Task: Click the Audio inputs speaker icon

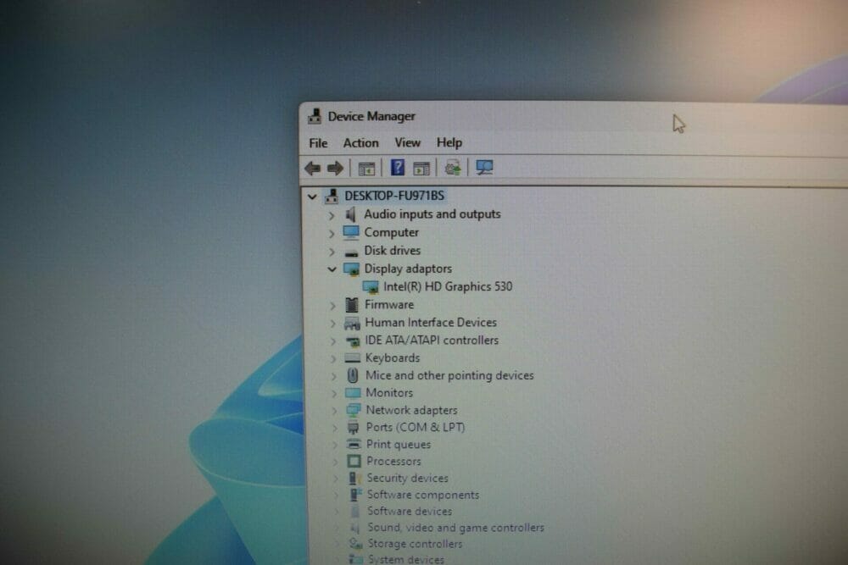Action: coord(351,214)
